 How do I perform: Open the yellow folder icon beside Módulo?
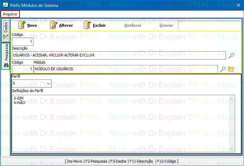point(231,69)
